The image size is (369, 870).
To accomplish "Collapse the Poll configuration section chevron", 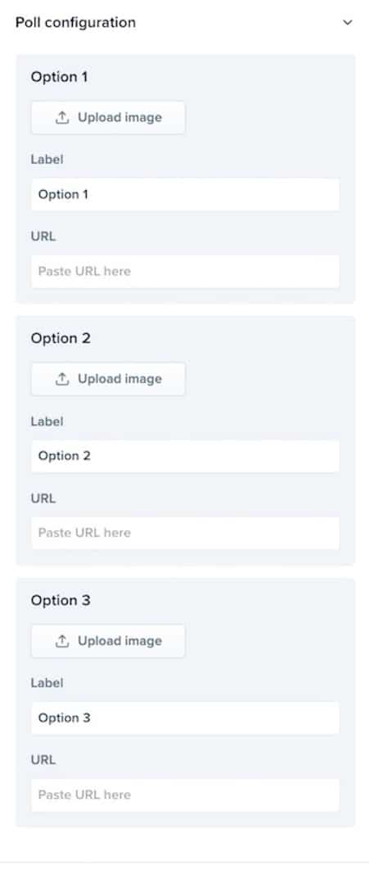I will pyautogui.click(x=348, y=23).
